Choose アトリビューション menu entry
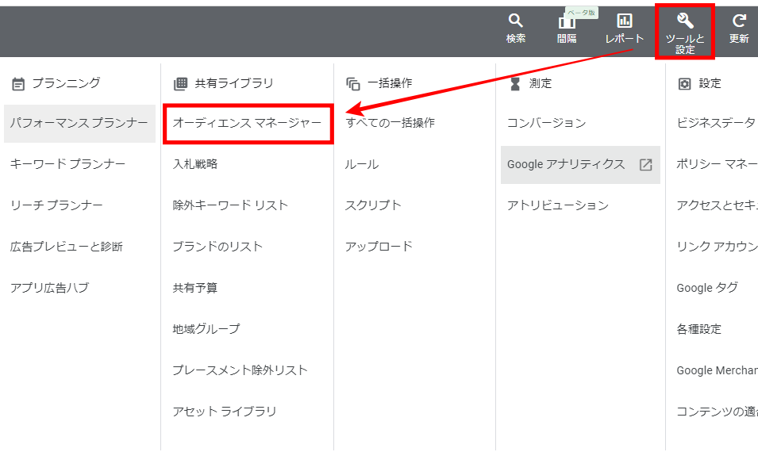 tap(557, 205)
